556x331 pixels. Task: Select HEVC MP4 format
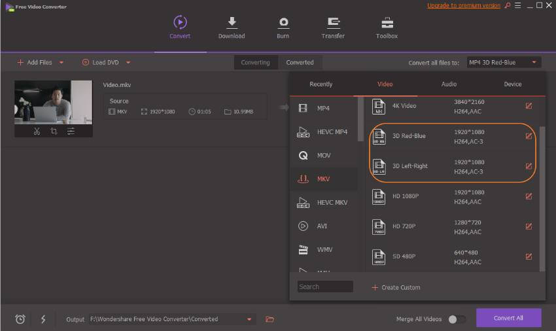coord(324,132)
